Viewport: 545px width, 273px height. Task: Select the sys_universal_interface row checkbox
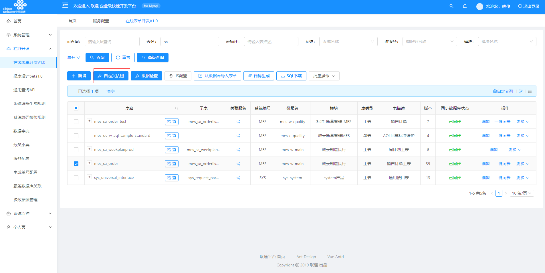76,178
